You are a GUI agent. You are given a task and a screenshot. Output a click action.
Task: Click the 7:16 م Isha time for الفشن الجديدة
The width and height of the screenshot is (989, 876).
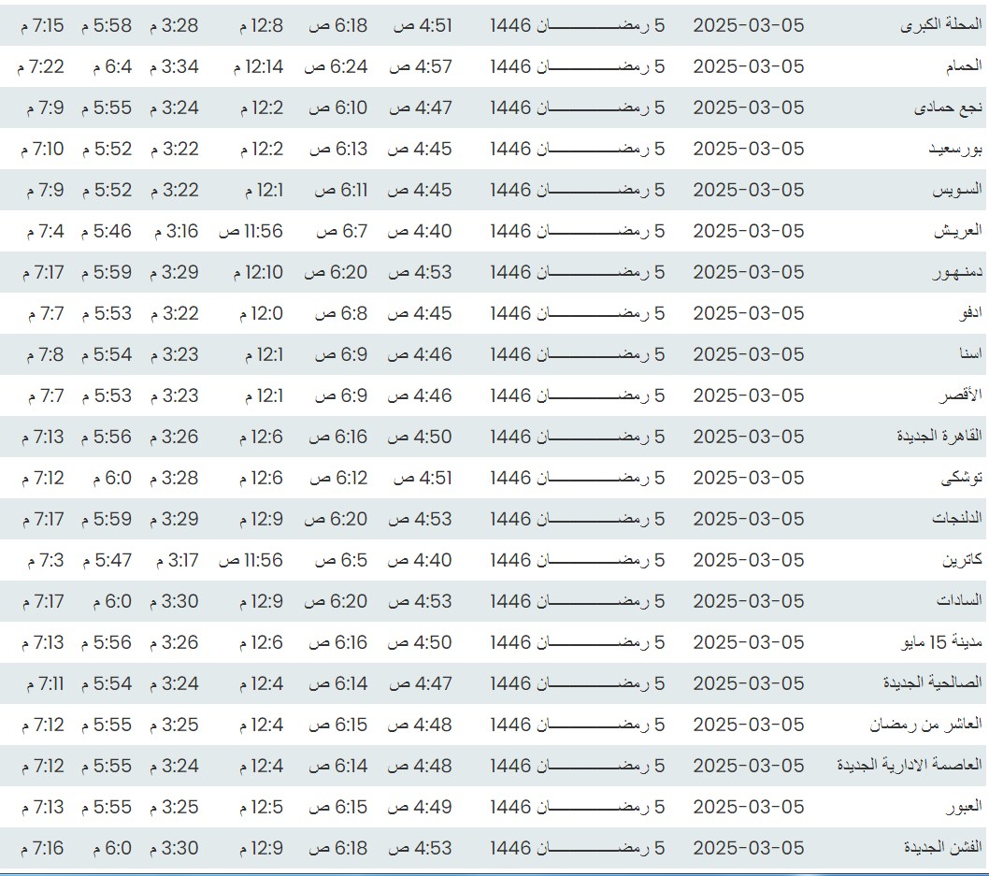(x=42, y=849)
